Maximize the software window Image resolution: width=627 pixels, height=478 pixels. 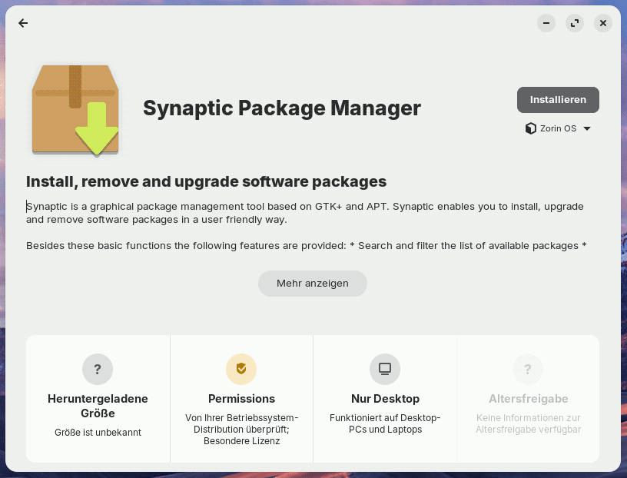(x=575, y=23)
